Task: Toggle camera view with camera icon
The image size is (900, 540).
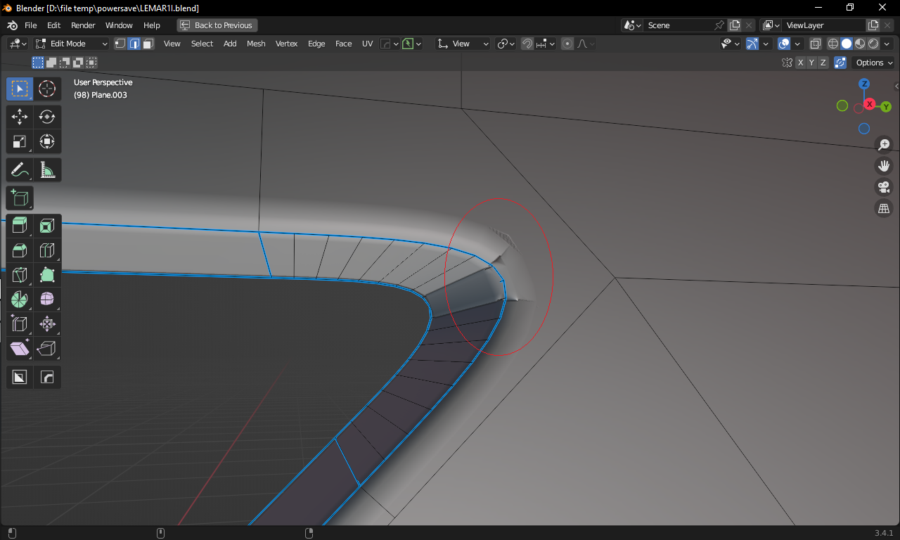Action: [x=884, y=187]
